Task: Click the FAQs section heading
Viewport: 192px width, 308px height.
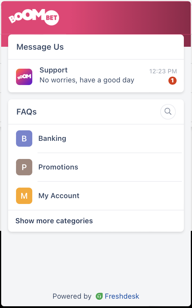Action: (26, 112)
